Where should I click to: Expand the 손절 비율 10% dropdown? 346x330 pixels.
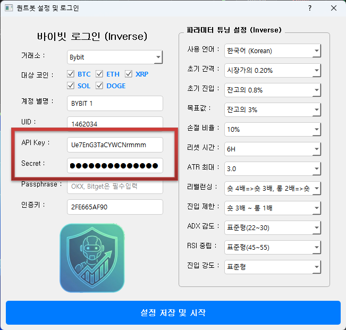click(x=272, y=130)
